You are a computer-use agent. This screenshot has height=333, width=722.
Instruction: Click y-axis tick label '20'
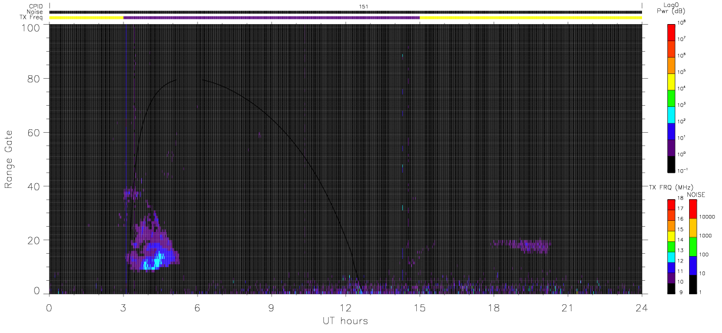click(33, 240)
